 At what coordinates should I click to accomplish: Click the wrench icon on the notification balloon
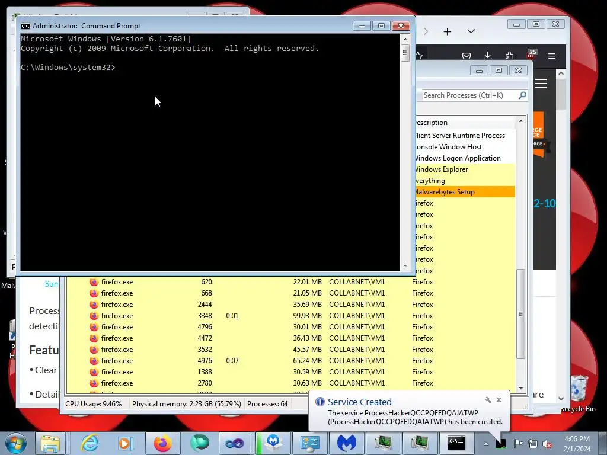[488, 400]
